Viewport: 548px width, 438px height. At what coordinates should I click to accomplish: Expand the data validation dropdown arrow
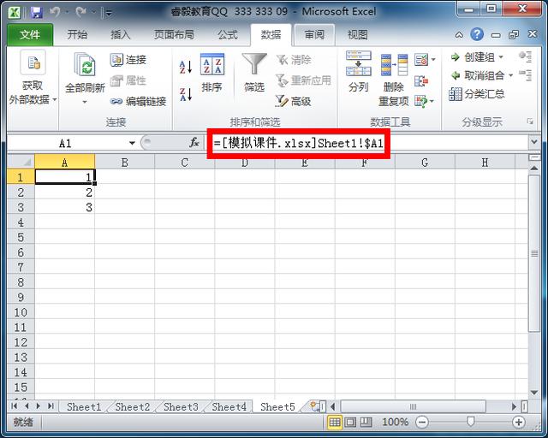click(433, 60)
